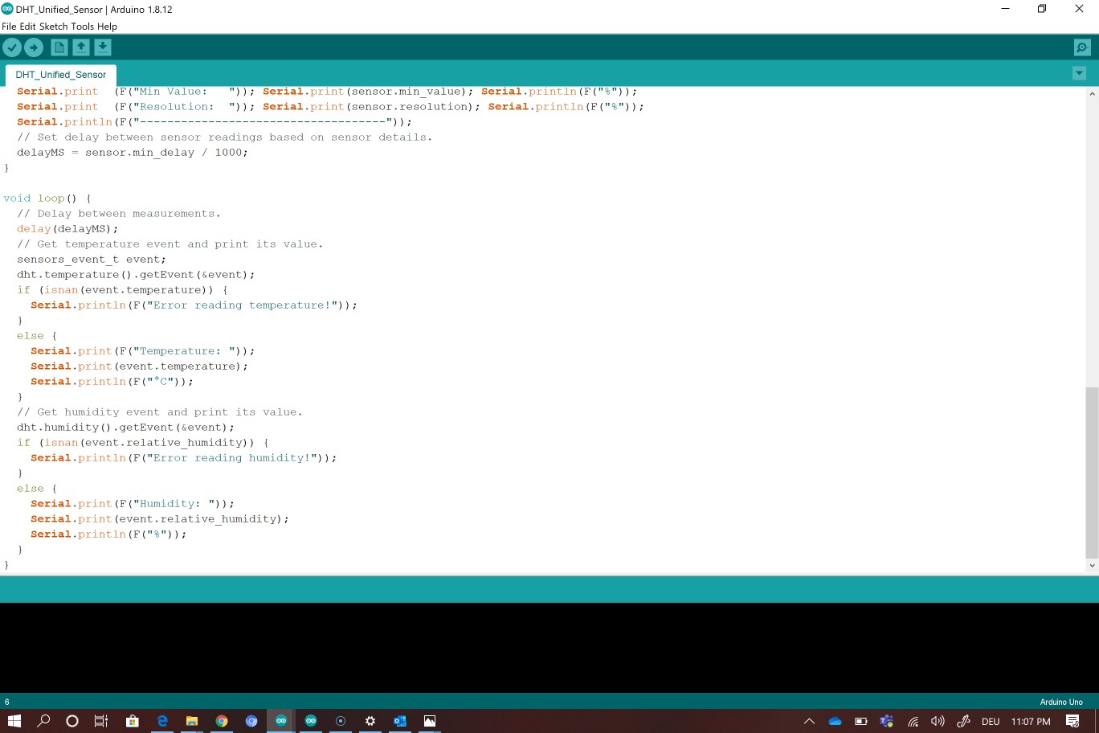Click the 'Serial.print(event.relative_humidity);' line
Viewport: 1099px width, 733px height.
pyautogui.click(x=160, y=519)
